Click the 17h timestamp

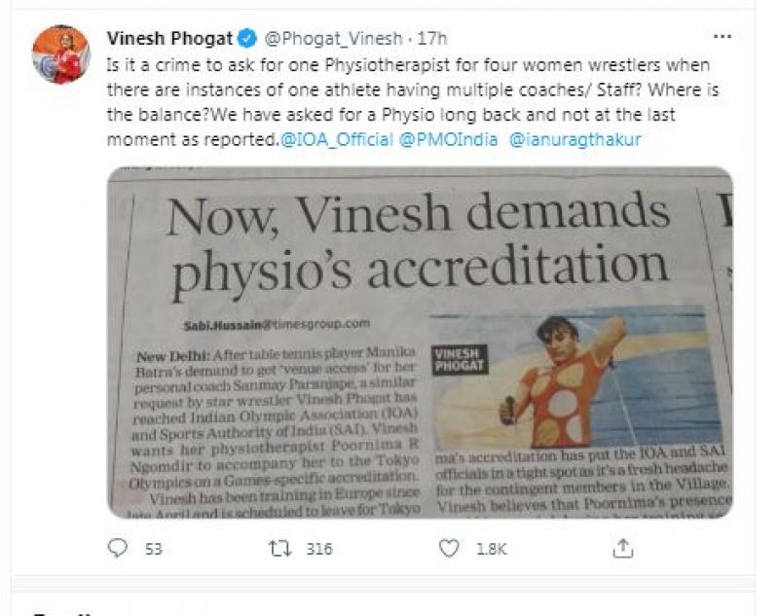point(432,39)
